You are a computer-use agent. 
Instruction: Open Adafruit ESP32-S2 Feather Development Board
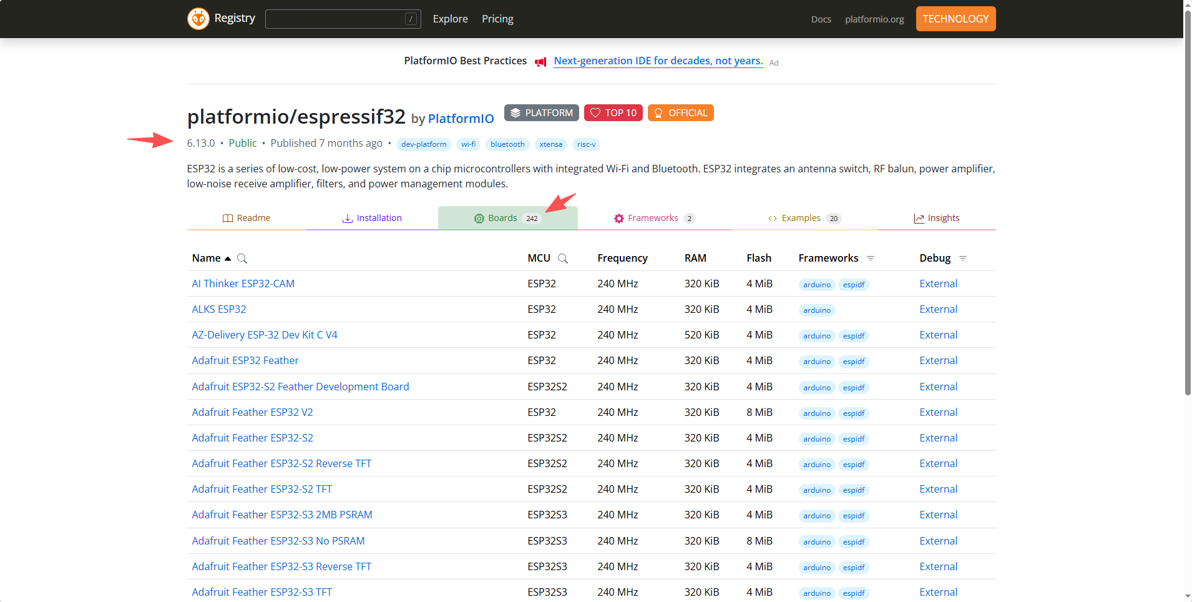300,387
